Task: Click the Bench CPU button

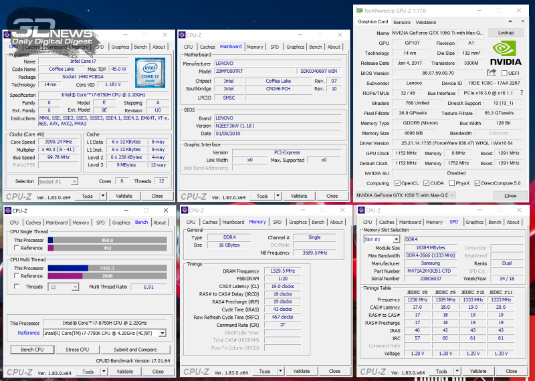Action: (32, 350)
